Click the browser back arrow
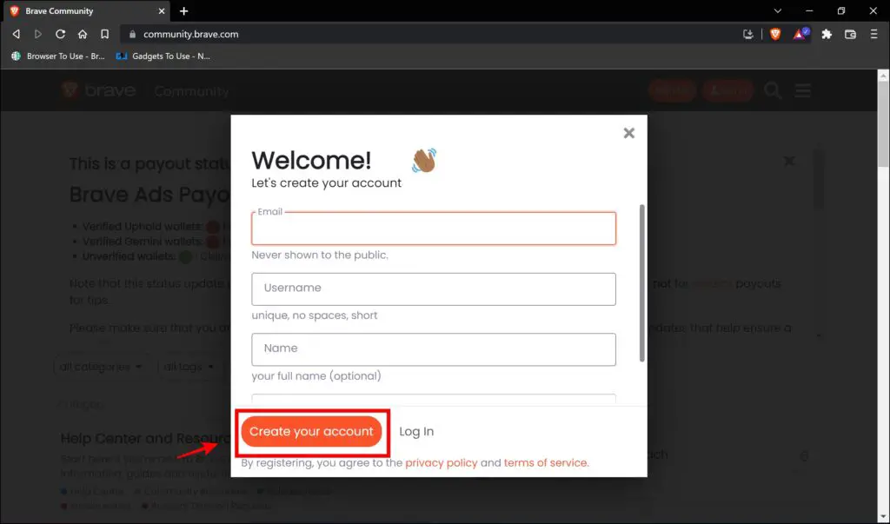890x524 pixels. (x=17, y=34)
